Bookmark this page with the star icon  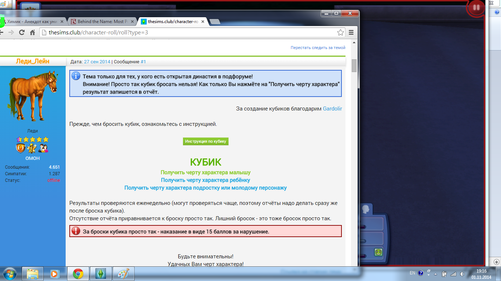pyautogui.click(x=340, y=32)
